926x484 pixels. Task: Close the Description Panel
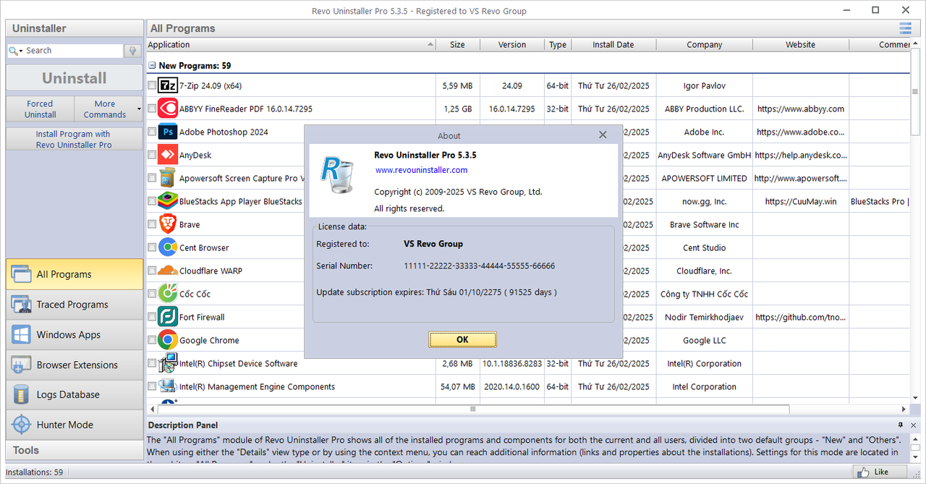914,425
